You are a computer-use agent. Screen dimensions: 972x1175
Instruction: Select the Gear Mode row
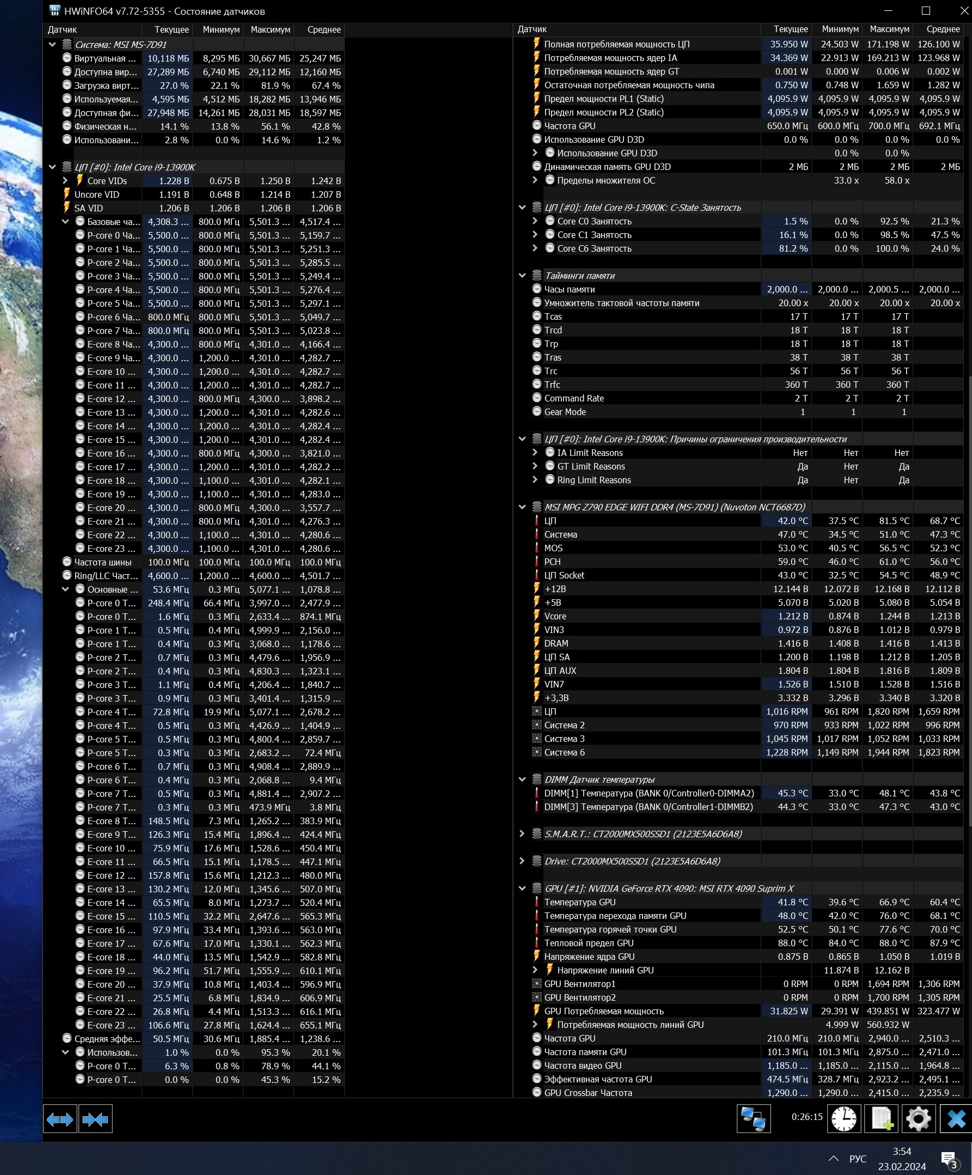738,412
